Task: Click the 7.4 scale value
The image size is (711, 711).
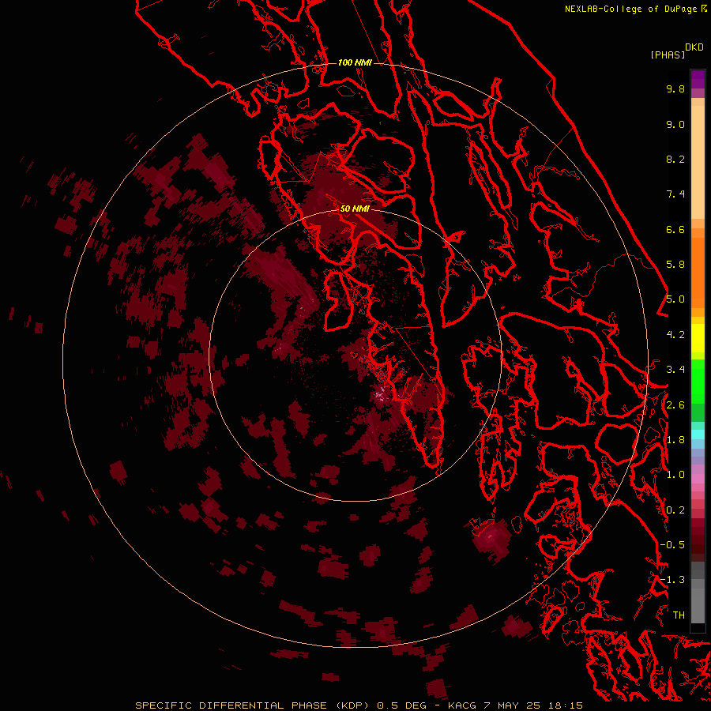Action: 675,194
